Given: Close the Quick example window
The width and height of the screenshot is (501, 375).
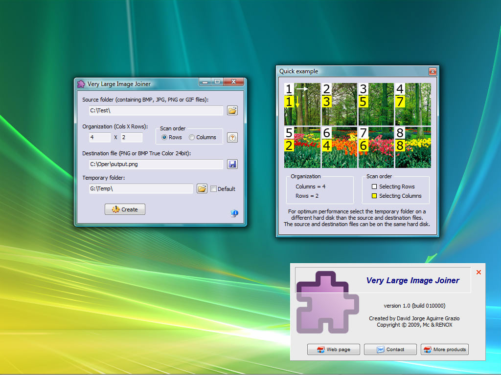Looking at the screenshot, I should [433, 71].
